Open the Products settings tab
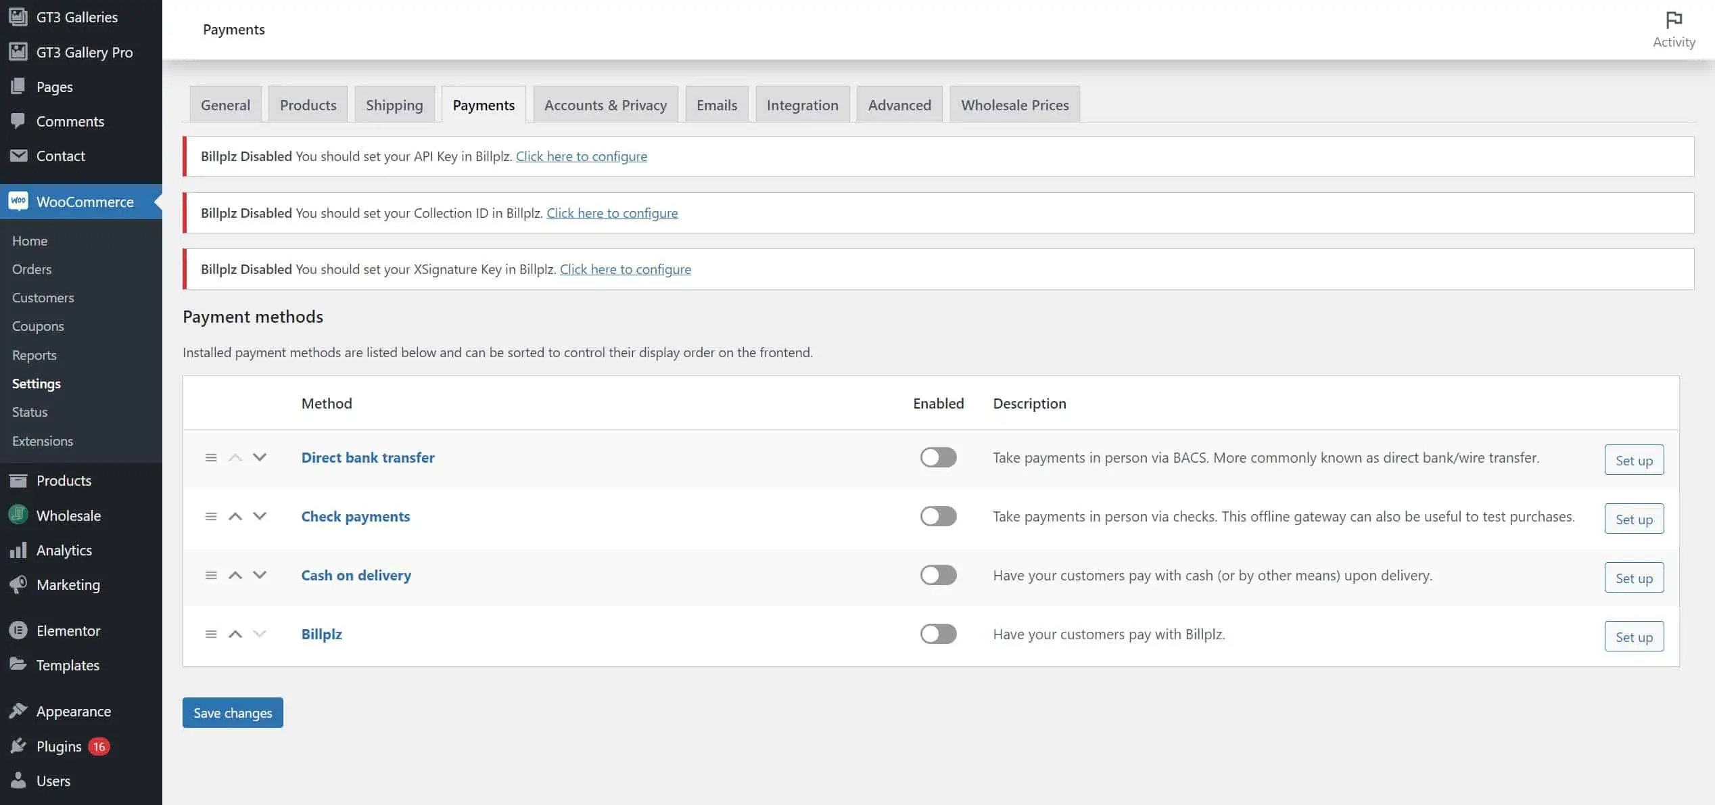The width and height of the screenshot is (1715, 805). click(308, 105)
